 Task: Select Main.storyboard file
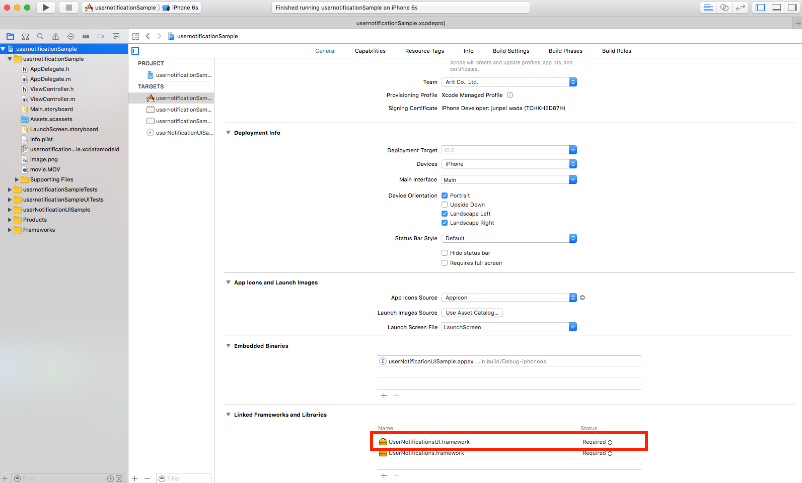pyautogui.click(x=51, y=109)
